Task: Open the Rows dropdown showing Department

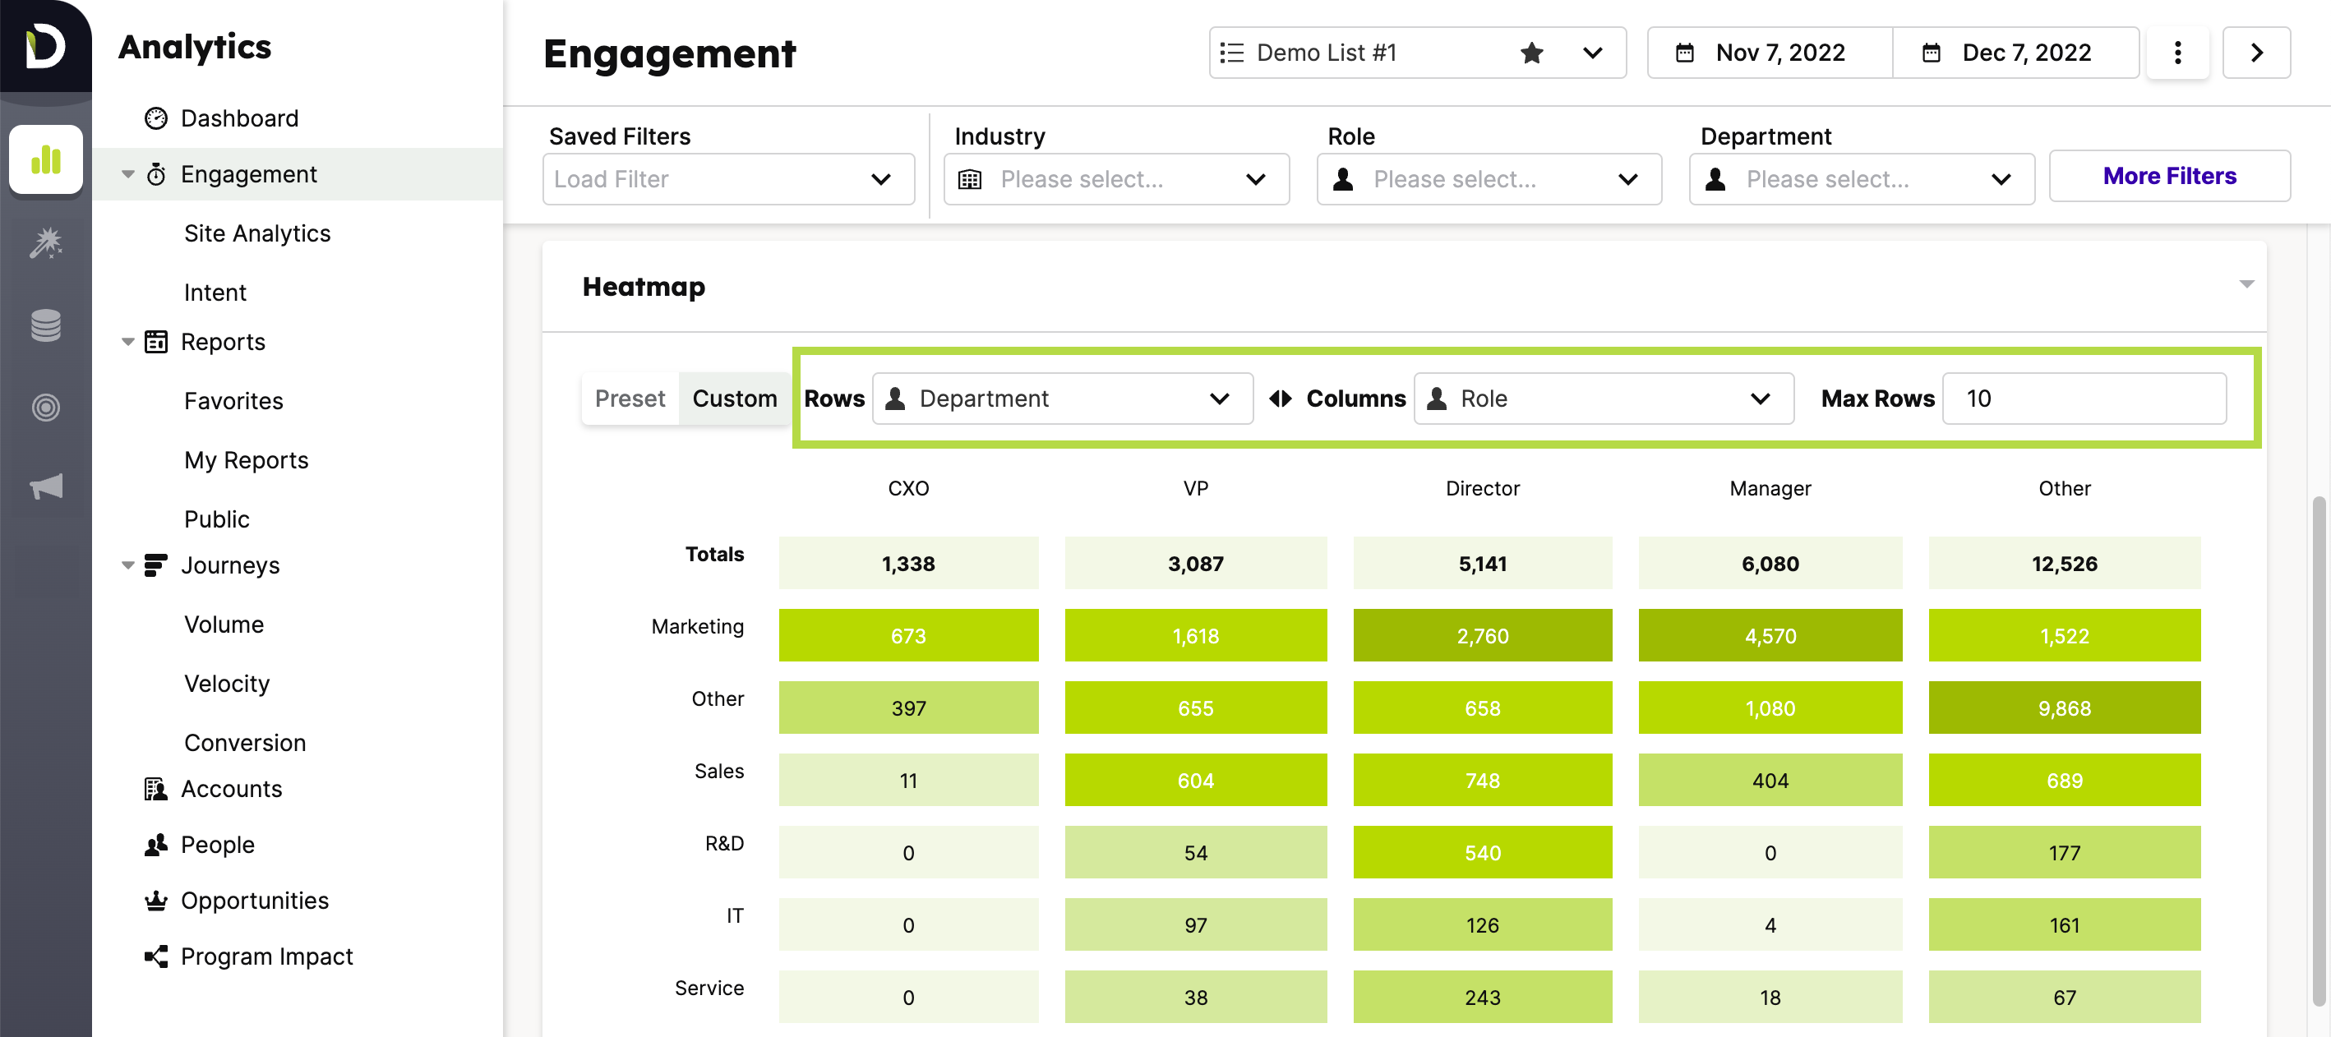Action: point(1061,399)
